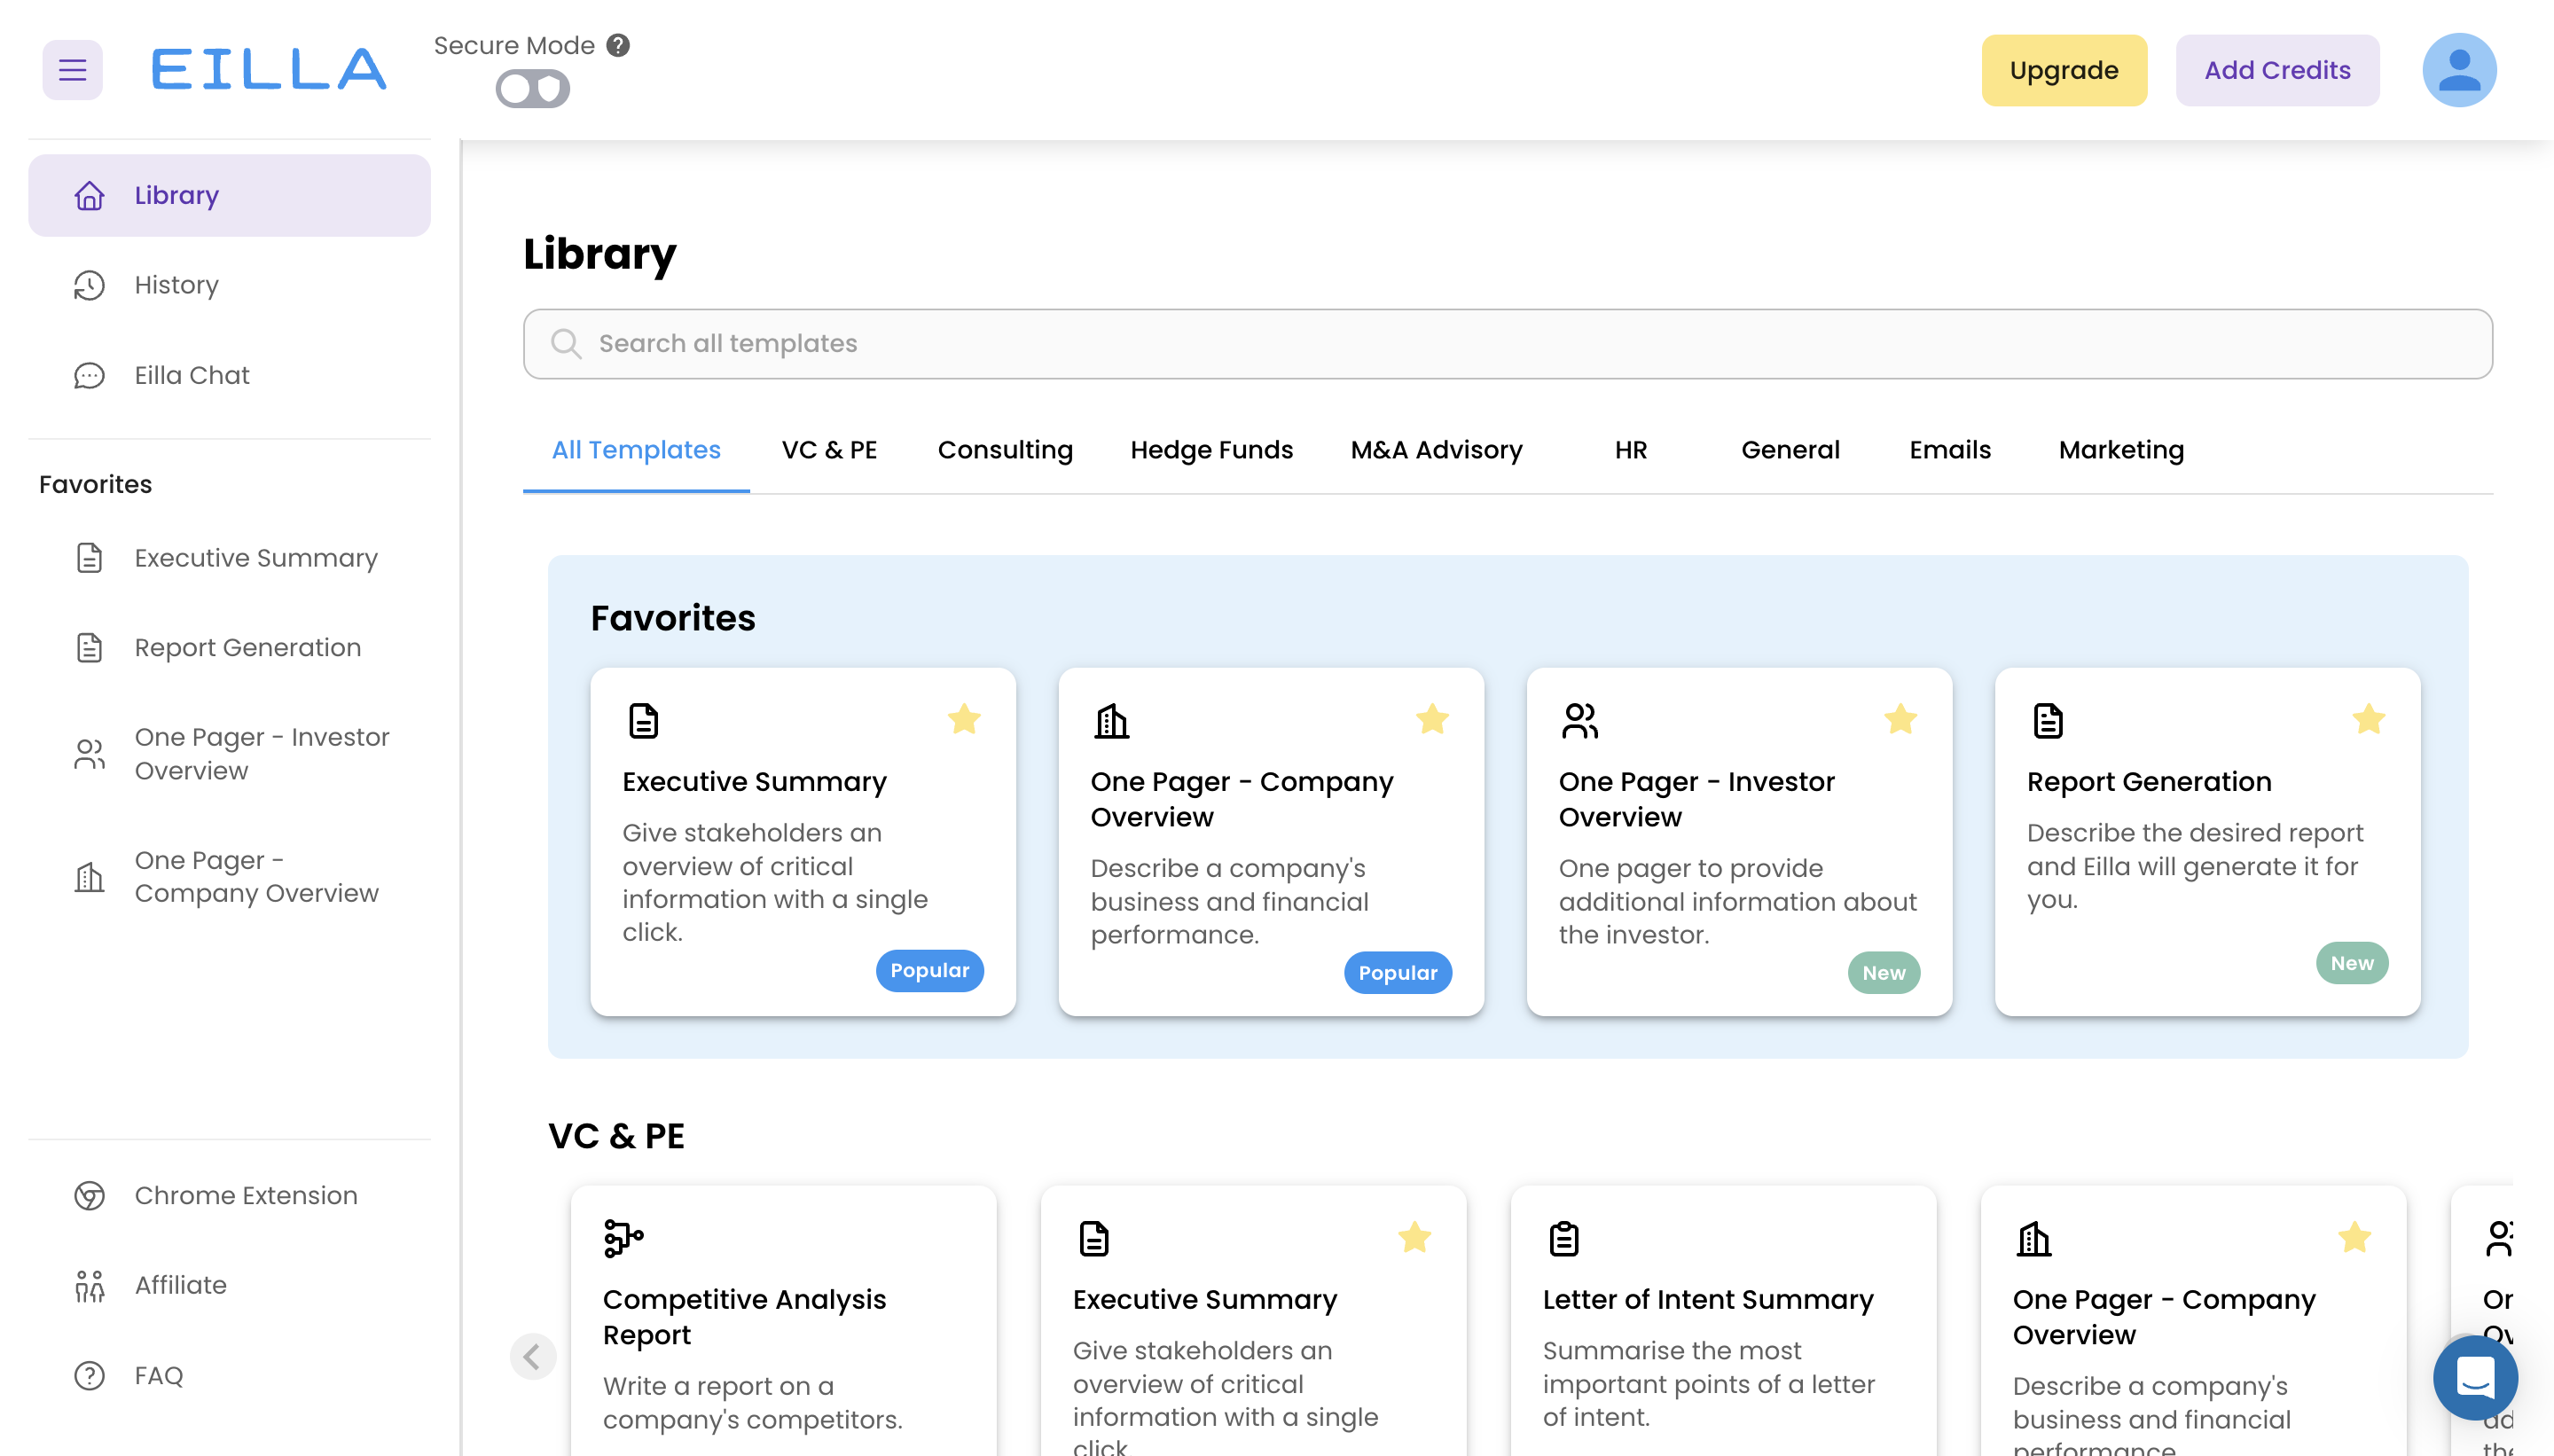Unfavorite One Pager - Investor Overview star in Favorites

[1900, 719]
